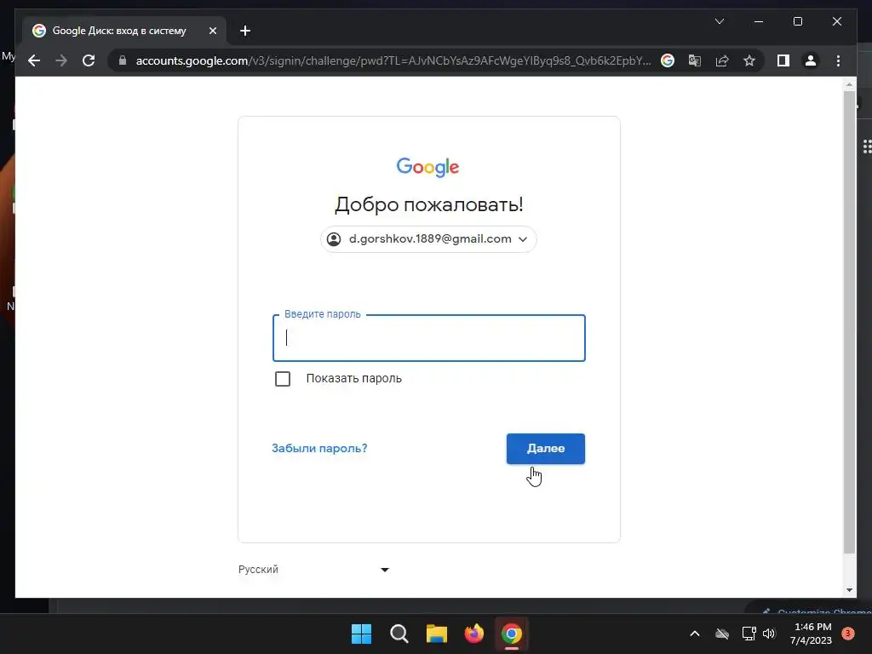This screenshot has width=872, height=654.
Task: Open Google password manager icon in address bar
Action: [668, 60]
